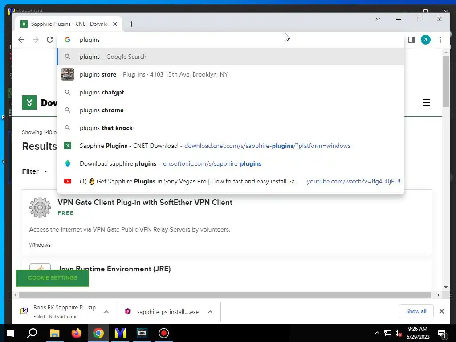Open the red record app in taskbar
Image resolution: width=456 pixels, height=342 pixels.
[164, 333]
